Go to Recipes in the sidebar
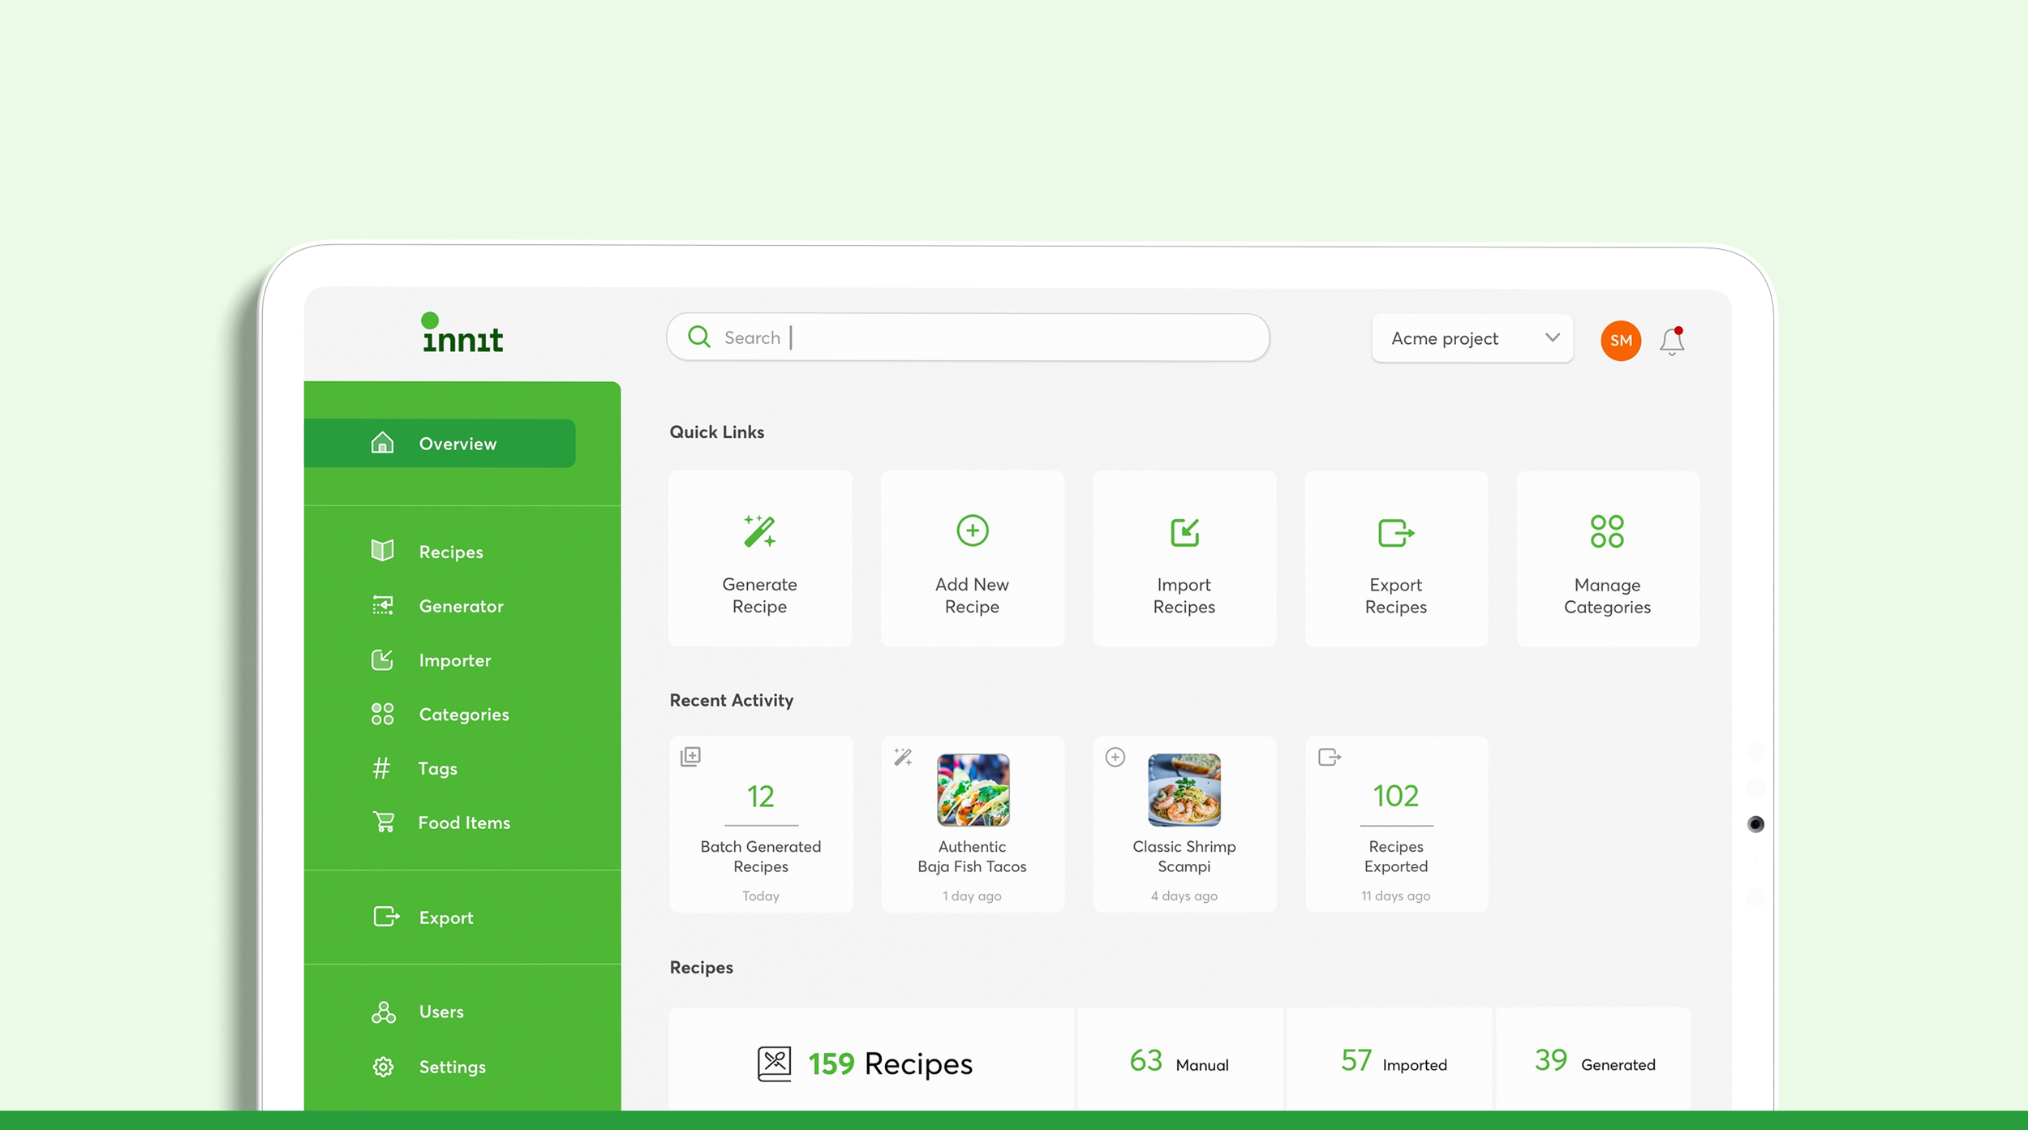The width and height of the screenshot is (2028, 1130). click(450, 552)
